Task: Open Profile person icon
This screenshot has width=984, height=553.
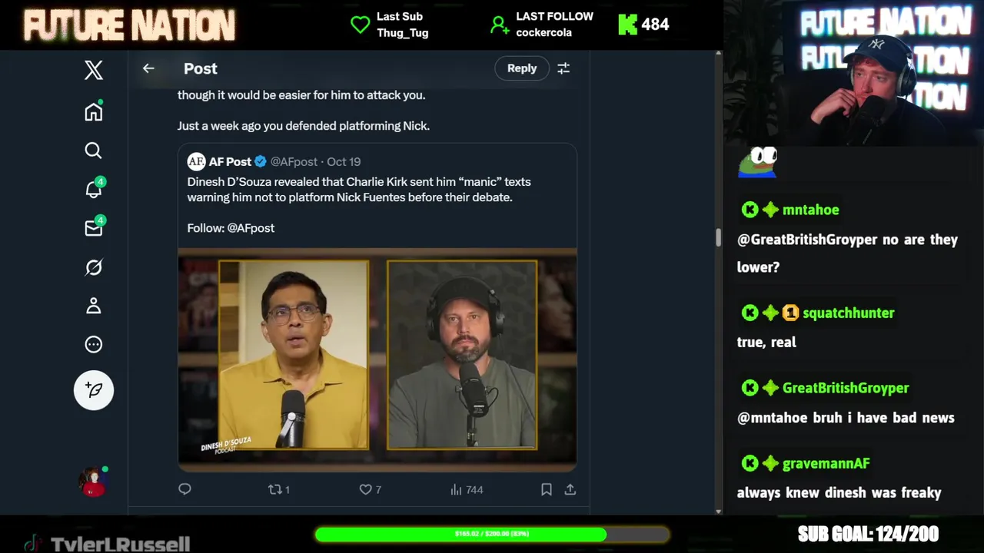Action: click(x=94, y=306)
